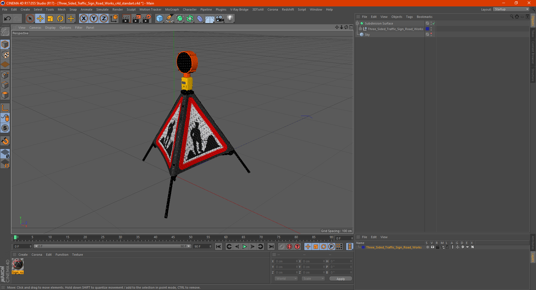Click the Undo arrow icon
The width and height of the screenshot is (536, 290).
8,19
